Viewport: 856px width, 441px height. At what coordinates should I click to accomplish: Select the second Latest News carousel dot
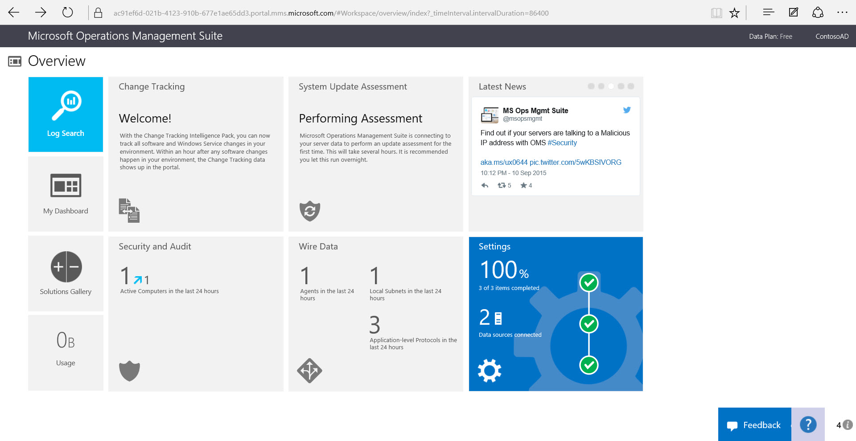click(x=601, y=86)
